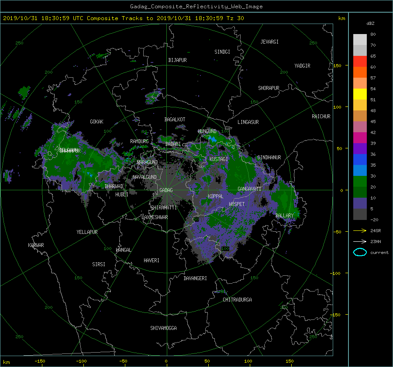
Task: Click the GANGAVATI city label
Action: point(249,189)
